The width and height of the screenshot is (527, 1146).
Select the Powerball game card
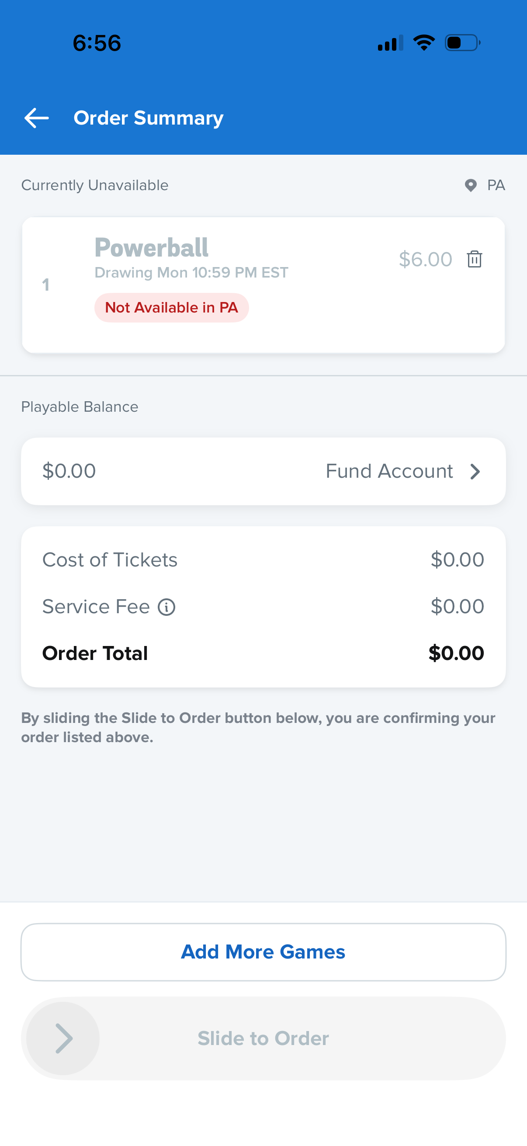pyautogui.click(x=263, y=285)
